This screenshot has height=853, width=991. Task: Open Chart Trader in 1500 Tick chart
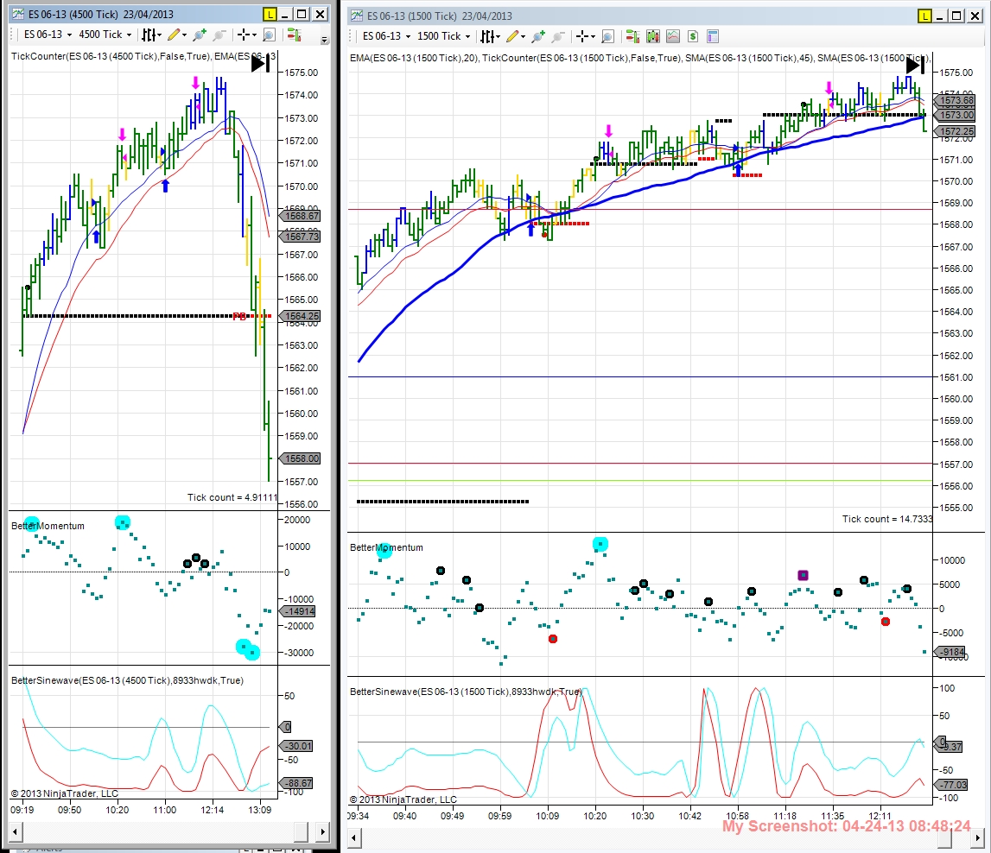[x=632, y=36]
